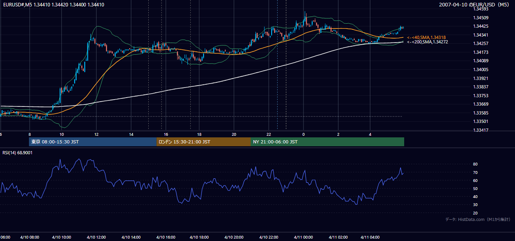Viewport: 515px width, 241px height.
Task: Click hour tick 22 under price chart
Action: click(268, 135)
